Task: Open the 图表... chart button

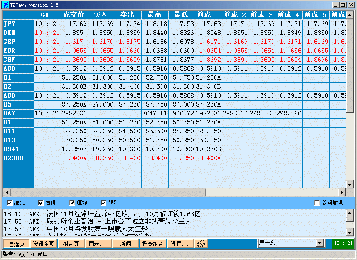Action: [98, 243]
